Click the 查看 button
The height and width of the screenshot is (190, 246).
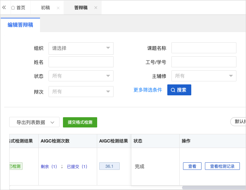click(192, 166)
